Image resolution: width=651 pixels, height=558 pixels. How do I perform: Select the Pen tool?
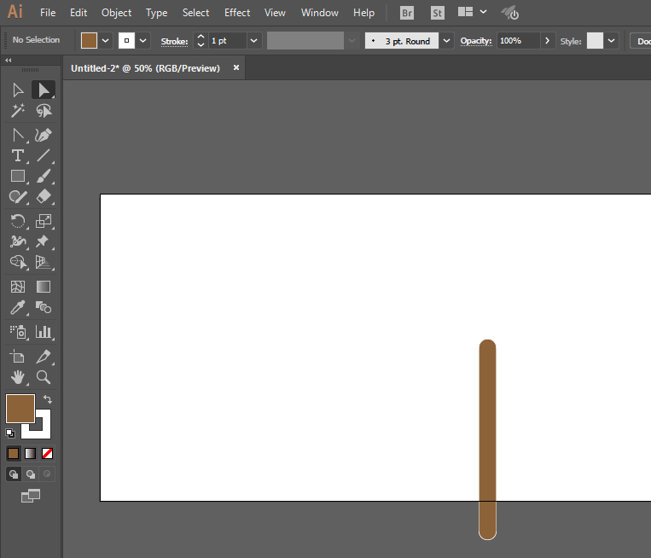44,135
